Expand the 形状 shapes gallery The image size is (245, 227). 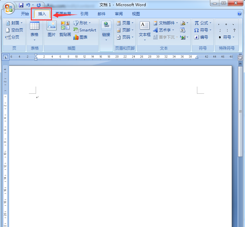[x=82, y=23]
